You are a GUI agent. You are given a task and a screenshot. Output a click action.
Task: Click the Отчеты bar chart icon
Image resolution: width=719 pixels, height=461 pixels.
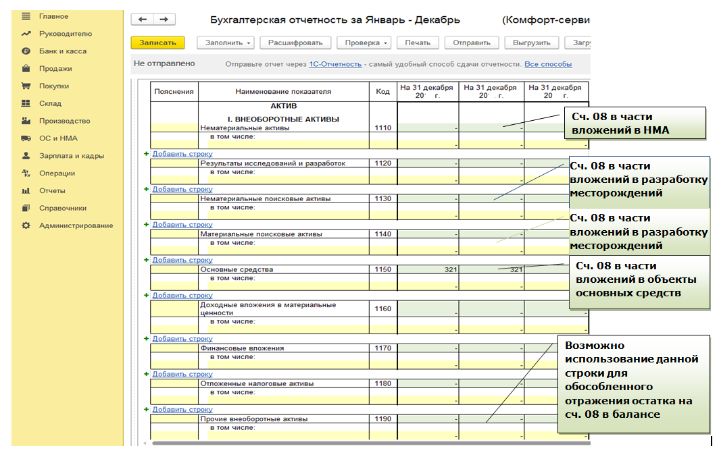point(26,190)
